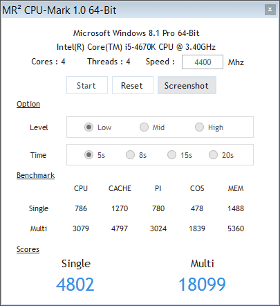The image size is (280, 306).
Task: Click the COS column header
Action: [x=197, y=188]
